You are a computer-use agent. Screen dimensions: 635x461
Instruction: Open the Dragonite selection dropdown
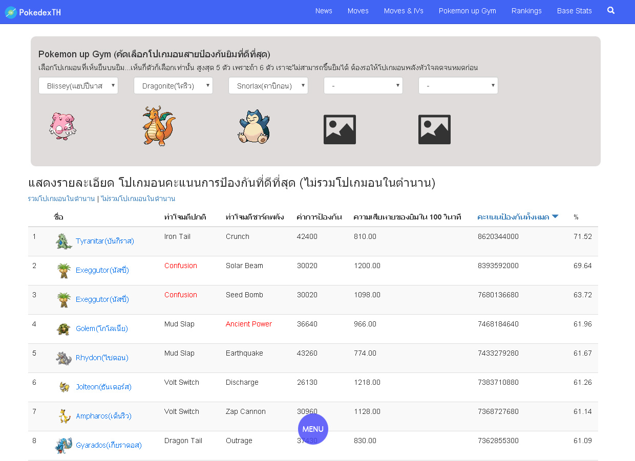click(173, 85)
